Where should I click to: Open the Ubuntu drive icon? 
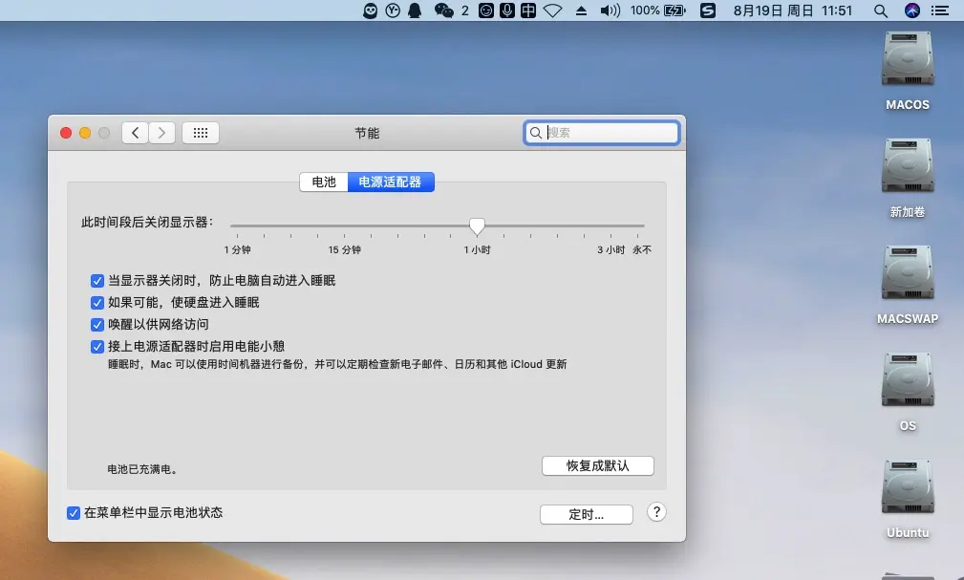coord(908,491)
